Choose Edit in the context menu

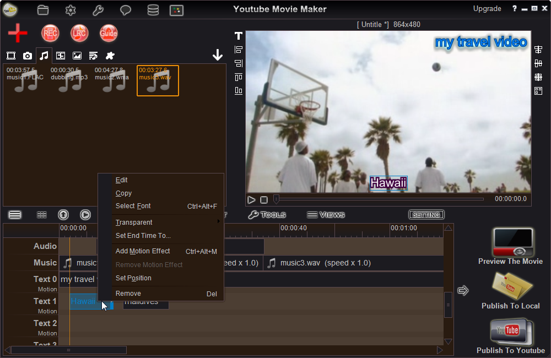click(161, 180)
